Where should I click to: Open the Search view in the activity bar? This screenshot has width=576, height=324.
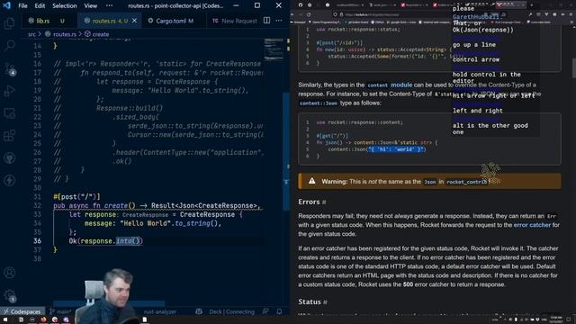pos(10,46)
